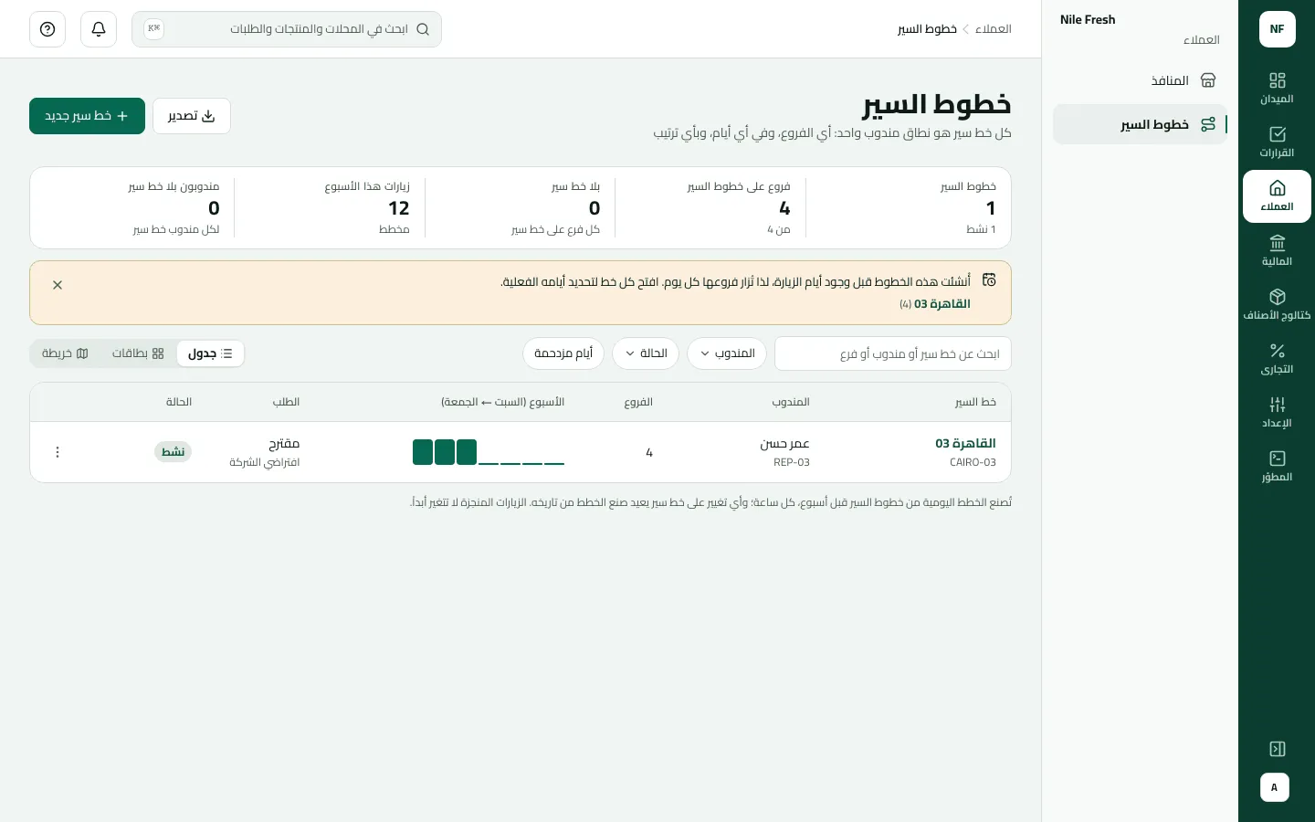This screenshot has height=822, width=1315.
Task: Click بلا خط سير stat card
Action: tap(521, 208)
